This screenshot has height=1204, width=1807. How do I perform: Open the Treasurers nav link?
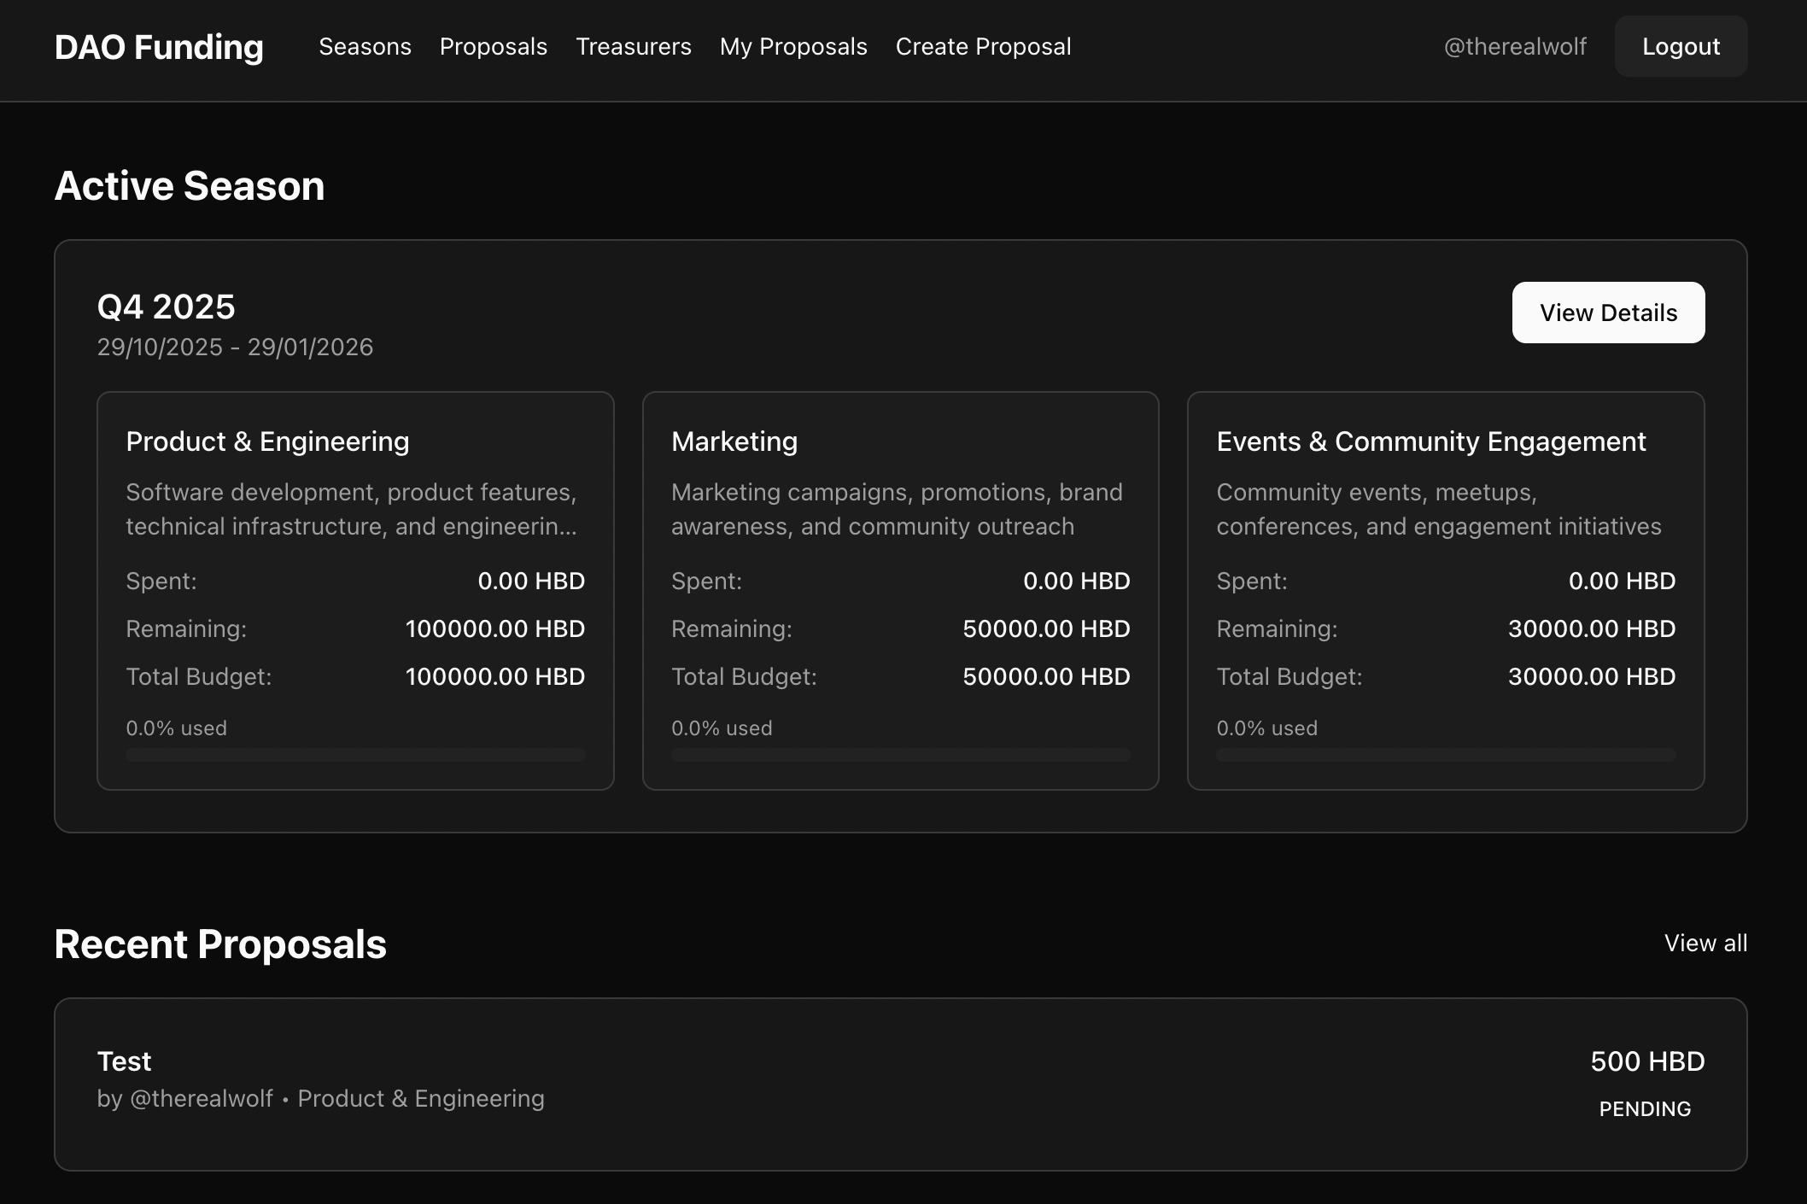tap(633, 47)
